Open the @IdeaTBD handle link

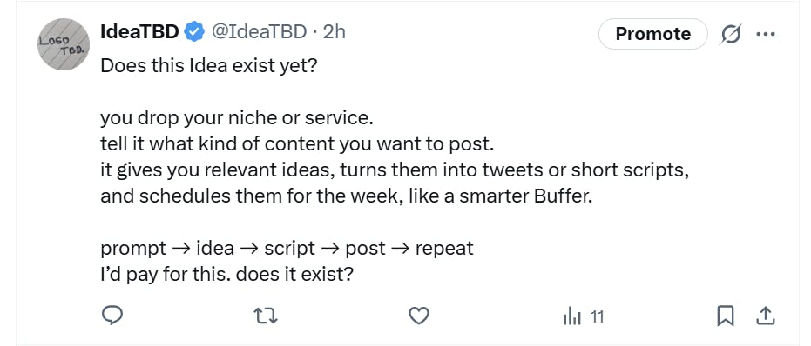point(260,32)
